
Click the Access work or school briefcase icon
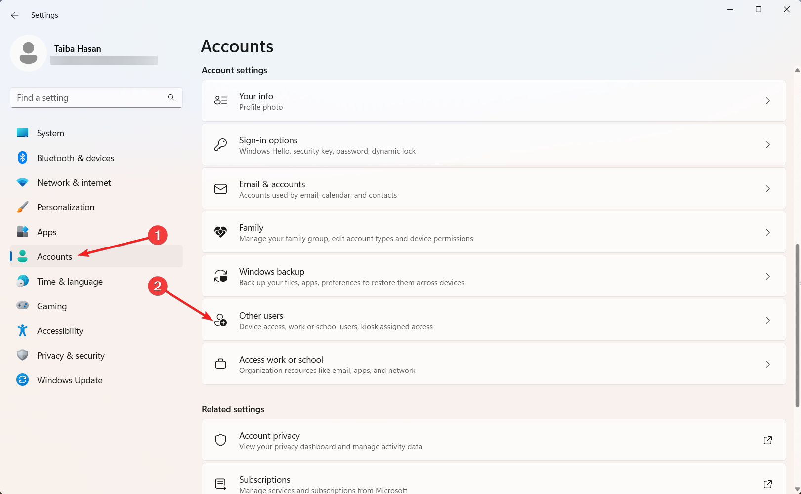(220, 364)
